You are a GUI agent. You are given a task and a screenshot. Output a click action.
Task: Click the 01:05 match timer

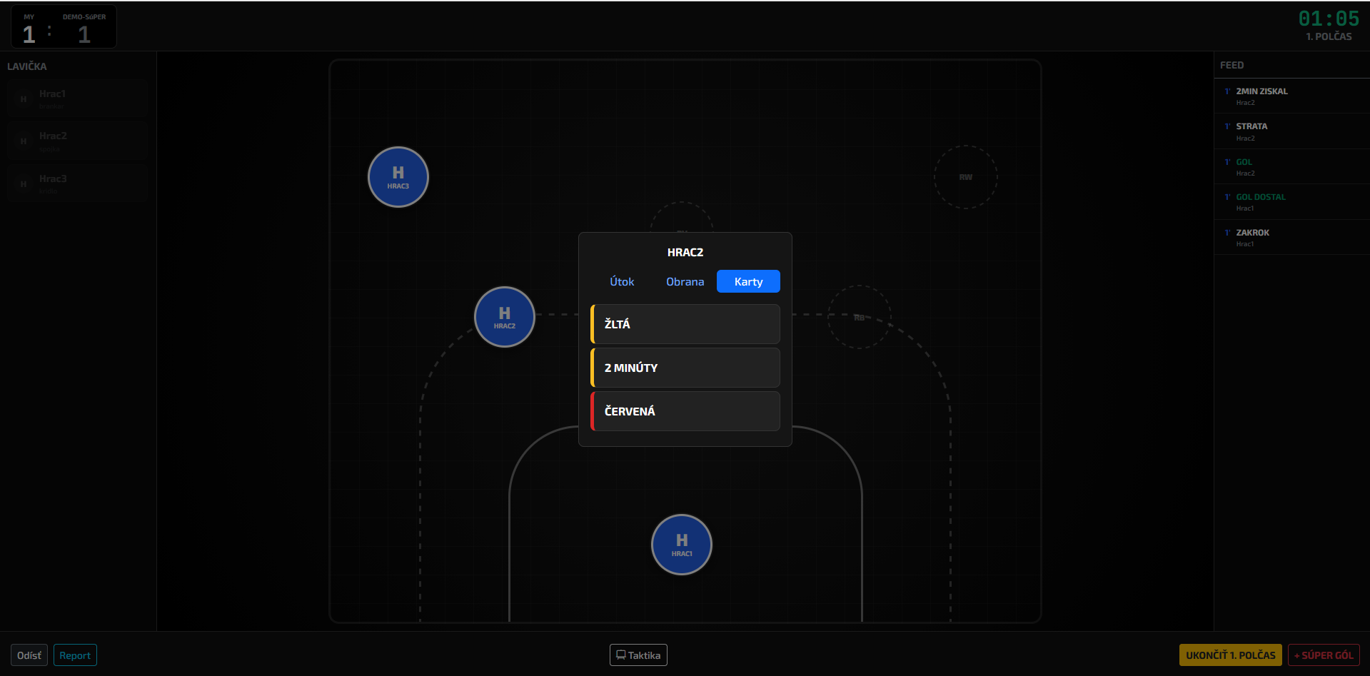[x=1329, y=19]
